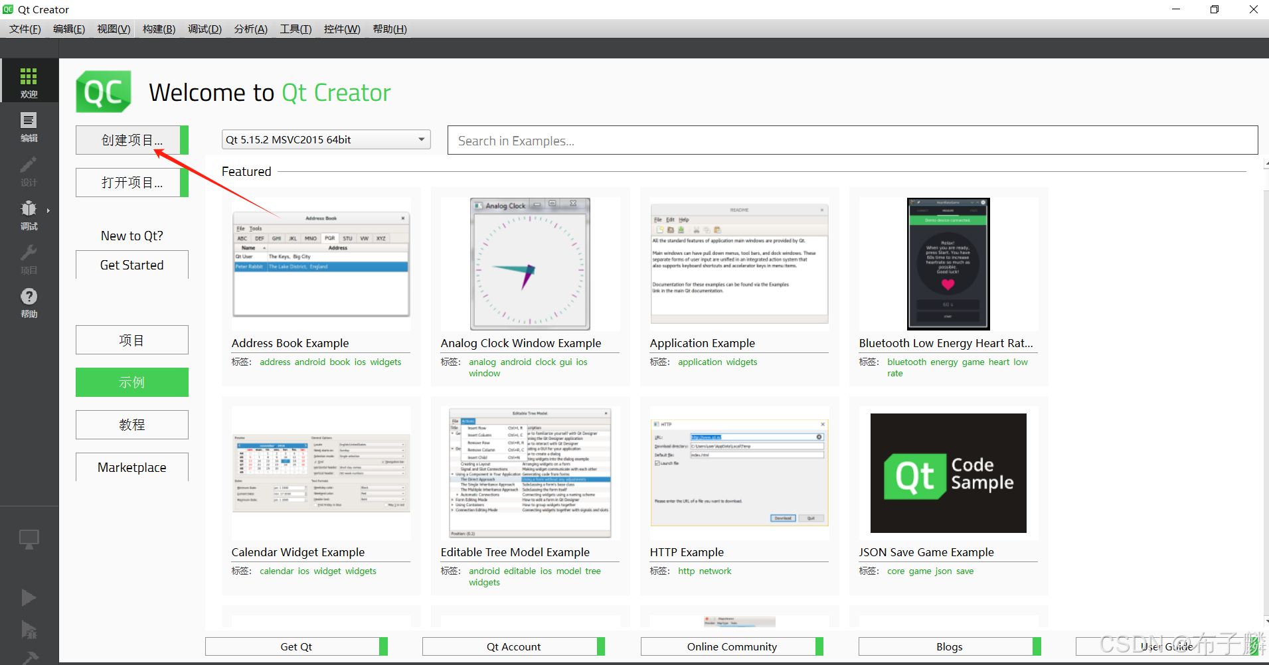Viewport: 1269px width, 665px height.
Task: Open the Editable Tree Model Example thumbnail
Action: pos(530,473)
